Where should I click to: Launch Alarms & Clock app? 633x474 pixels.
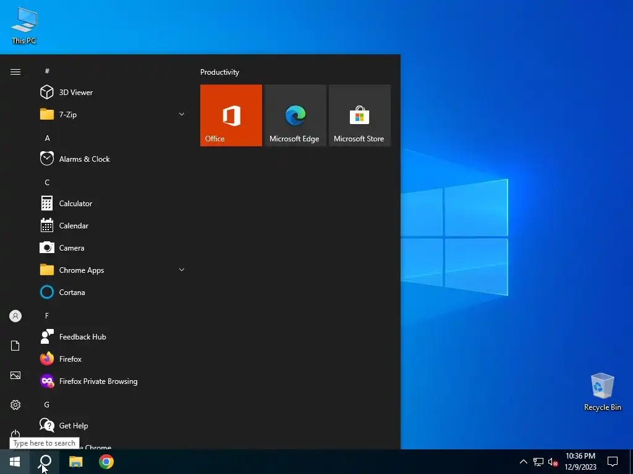pos(113,159)
